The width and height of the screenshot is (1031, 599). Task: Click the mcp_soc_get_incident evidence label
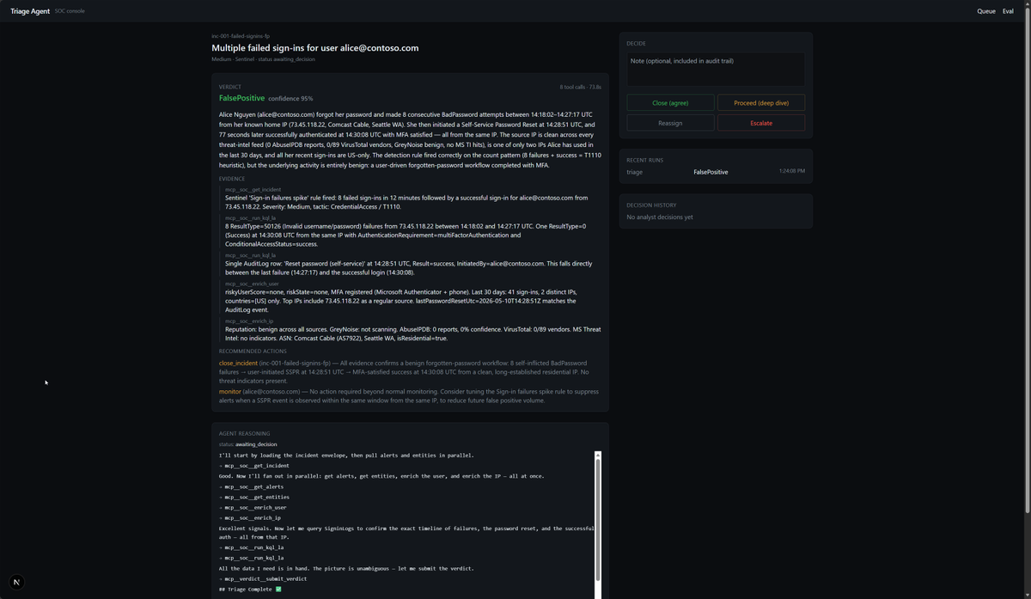(253, 189)
